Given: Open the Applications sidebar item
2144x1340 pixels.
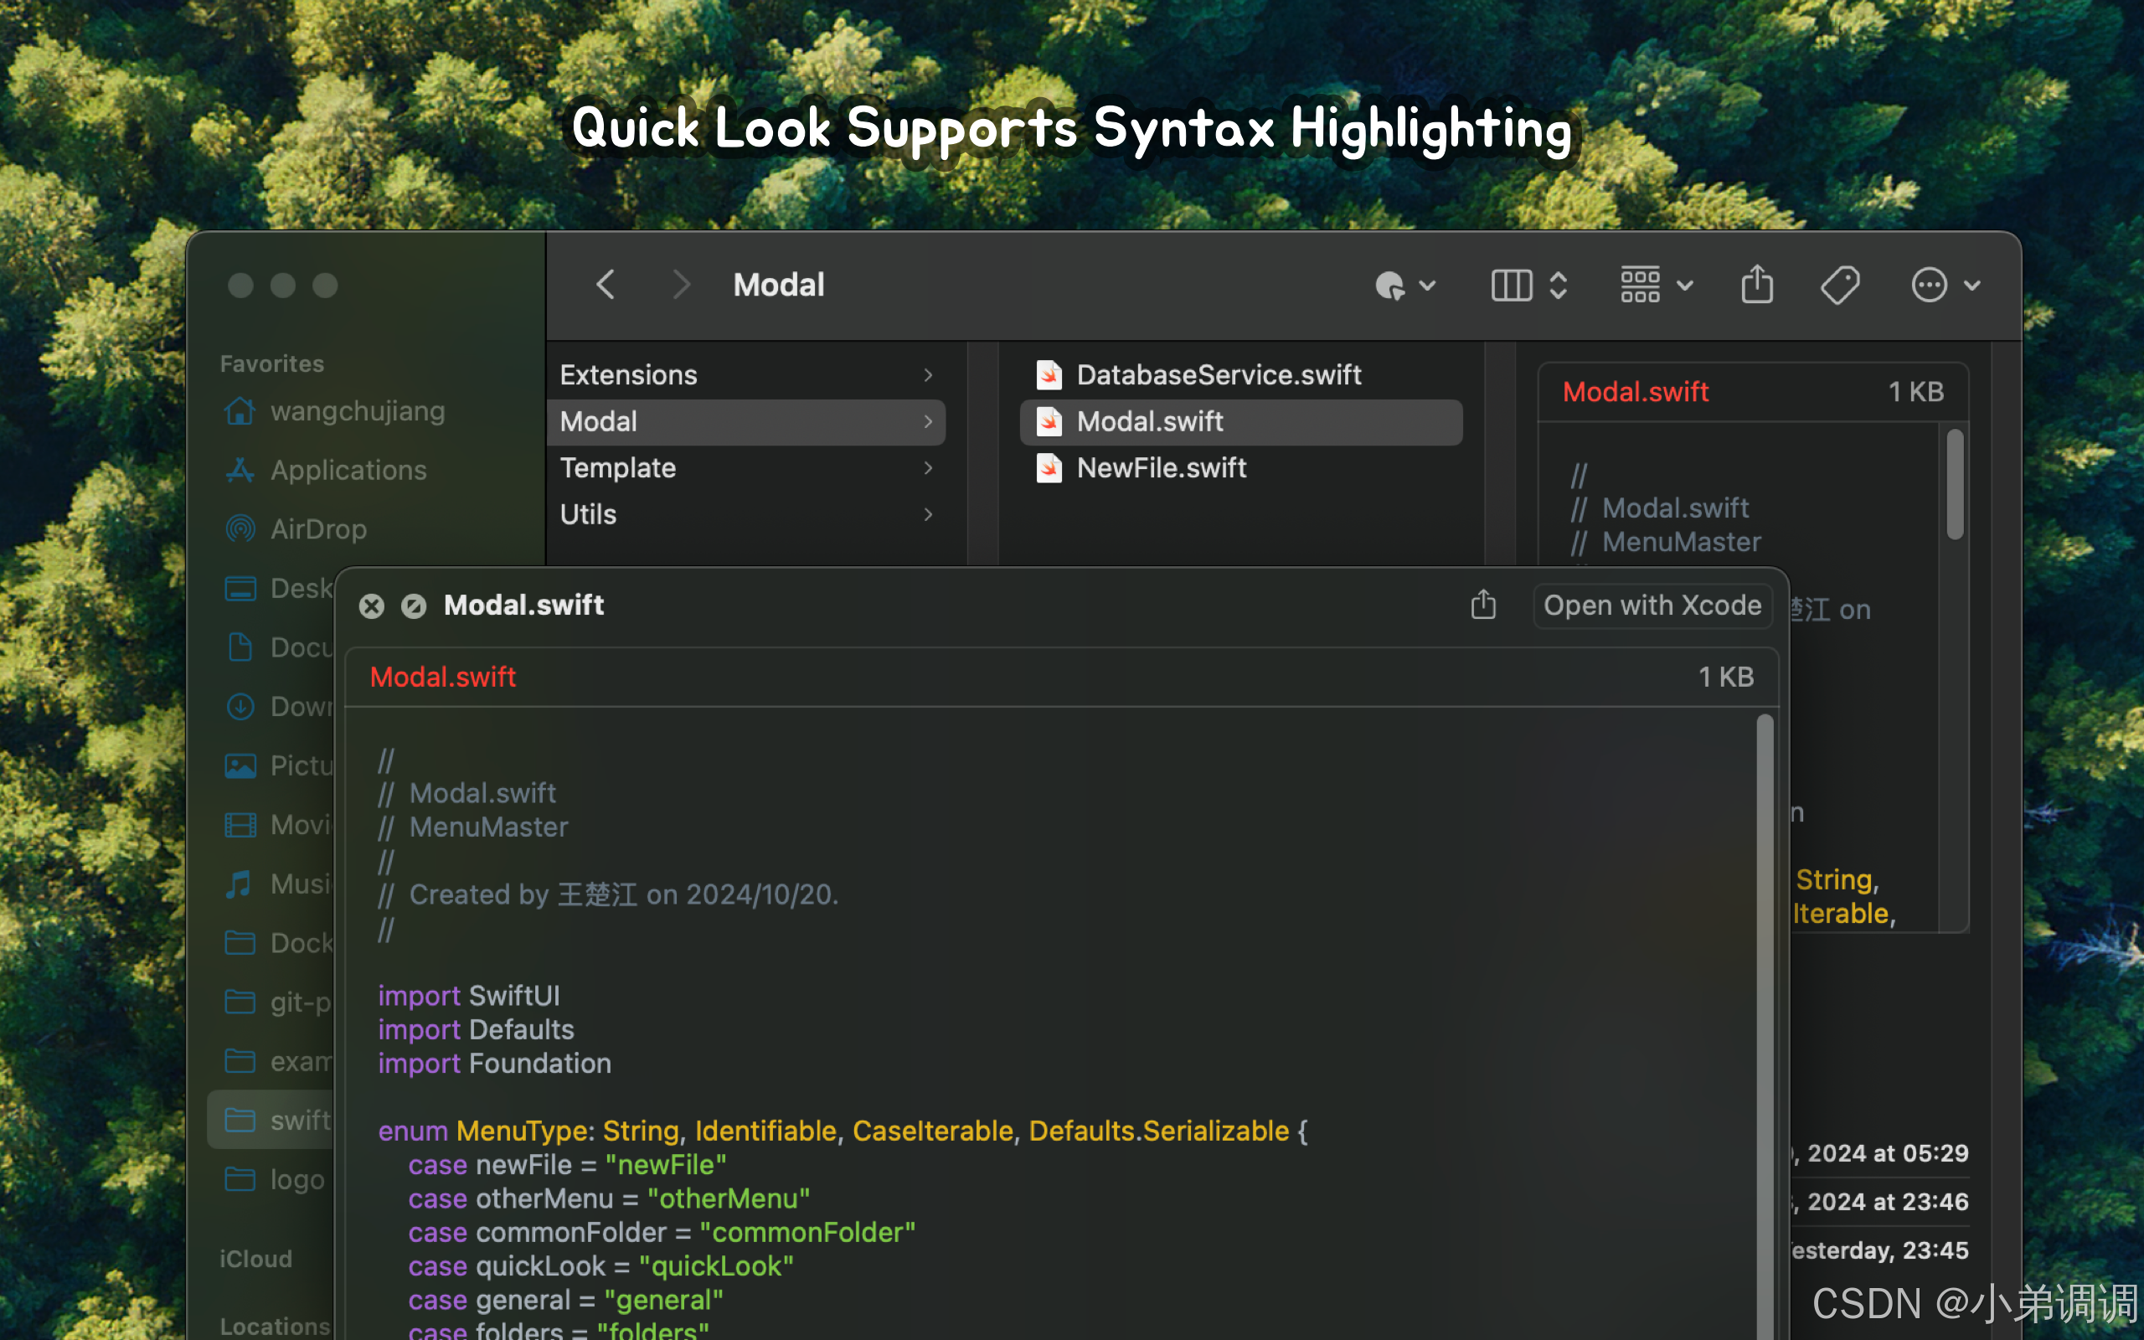Looking at the screenshot, I should [348, 470].
